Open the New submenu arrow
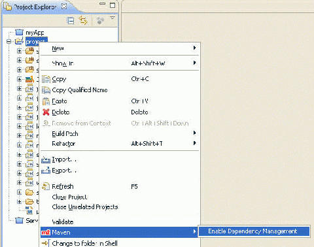314x247 pixels. pyautogui.click(x=194, y=48)
